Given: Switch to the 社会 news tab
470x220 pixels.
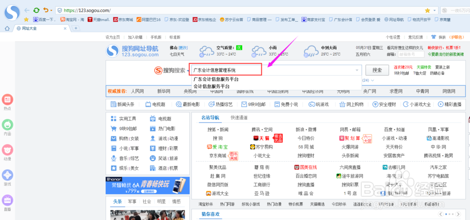Looking at the screenshot, I should point(147,201).
